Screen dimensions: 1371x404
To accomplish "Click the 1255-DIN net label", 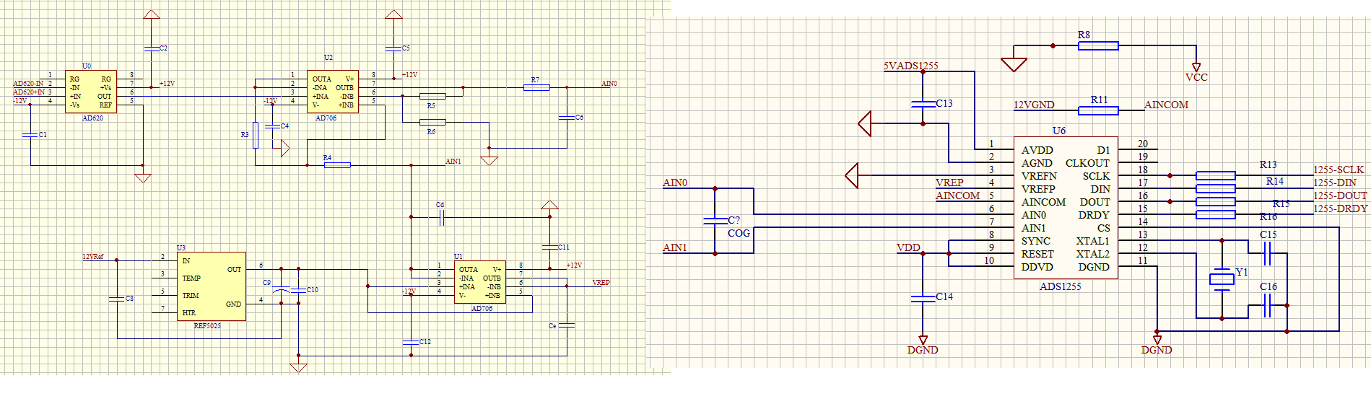I will point(1335,183).
